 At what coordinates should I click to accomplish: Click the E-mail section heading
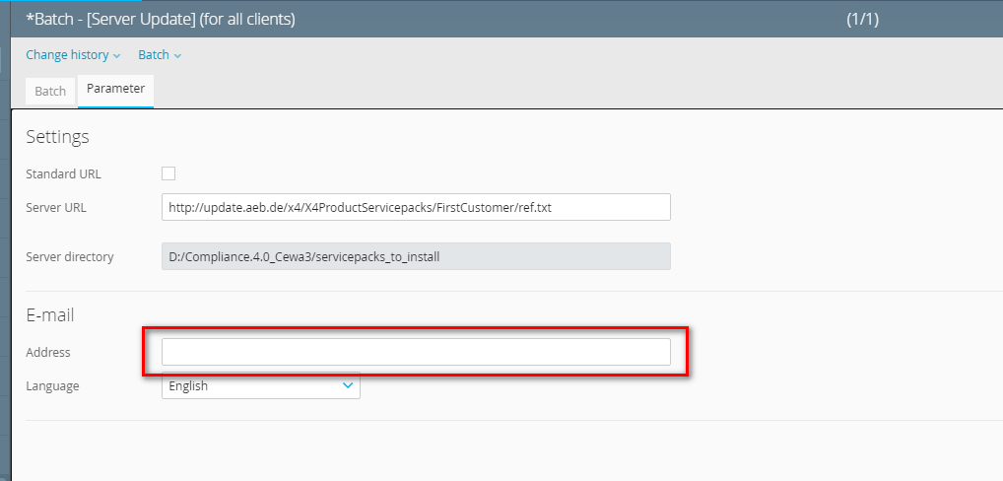(x=50, y=315)
